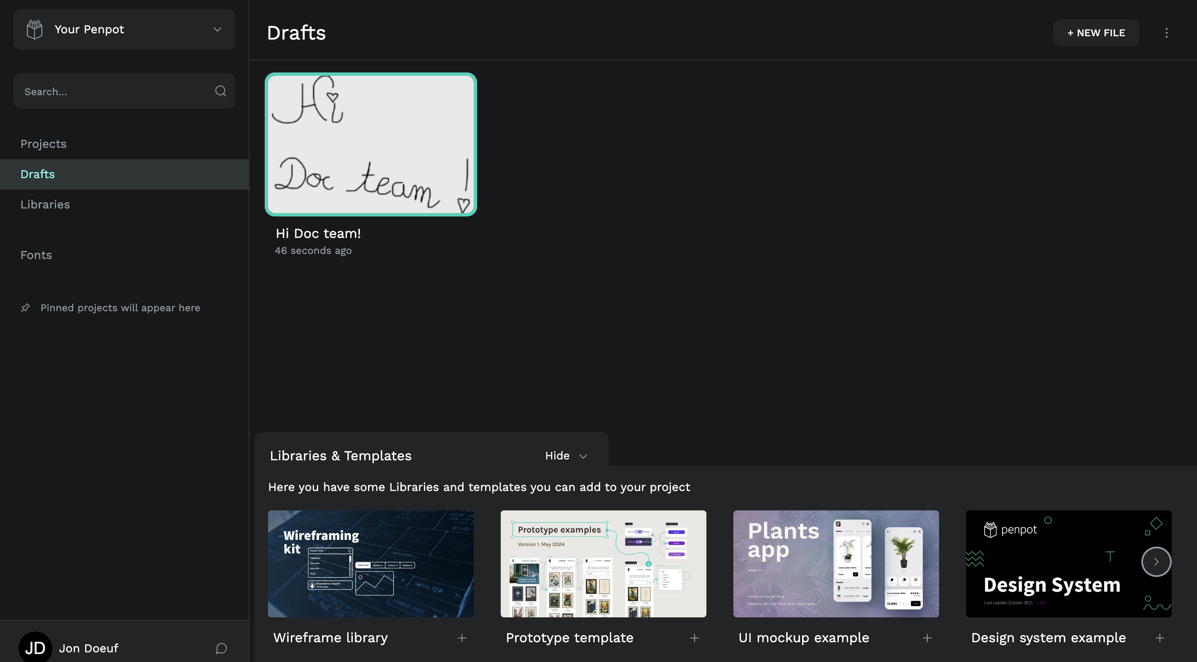Screen dimensions: 1197x662
Task: Click the + NEW FILE button
Action: pos(1096,33)
